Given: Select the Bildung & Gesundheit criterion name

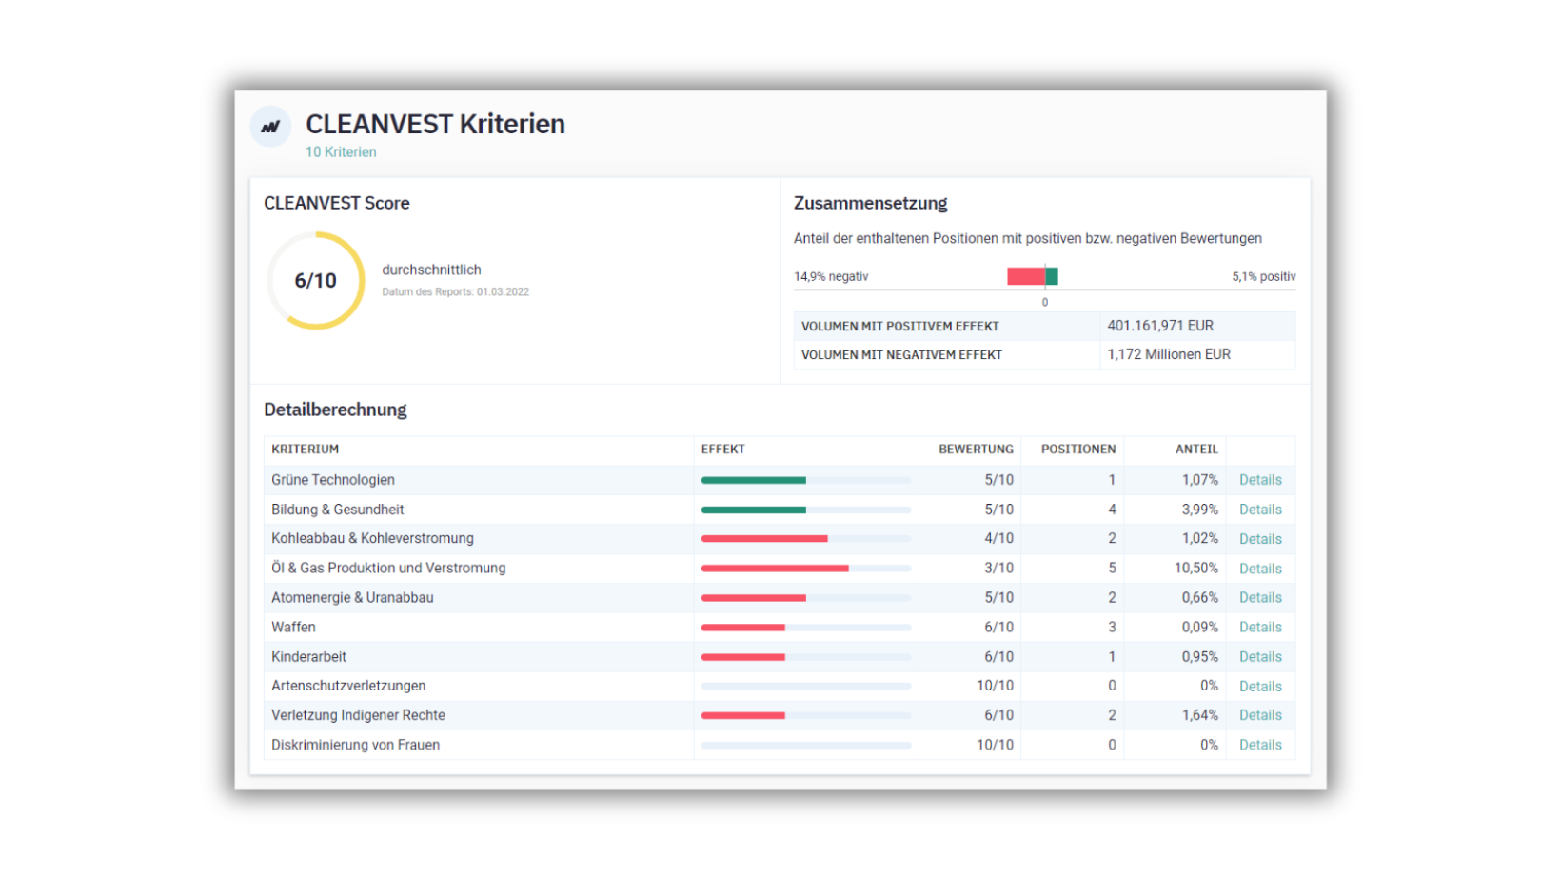Looking at the screenshot, I should pos(338,510).
